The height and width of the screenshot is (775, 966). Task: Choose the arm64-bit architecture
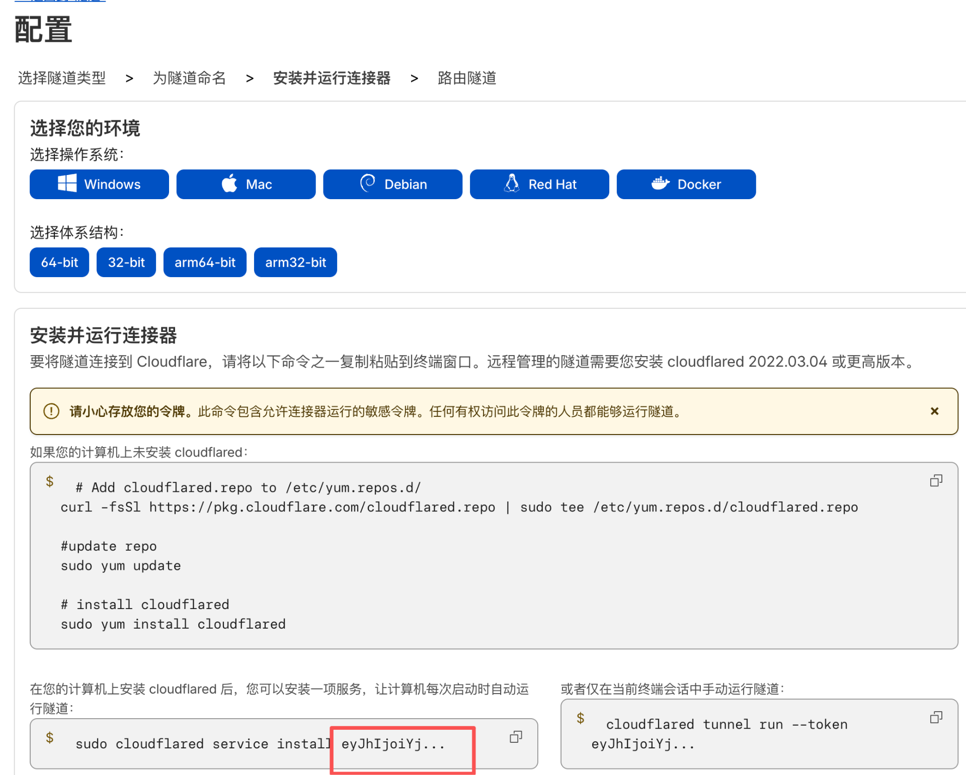(204, 262)
